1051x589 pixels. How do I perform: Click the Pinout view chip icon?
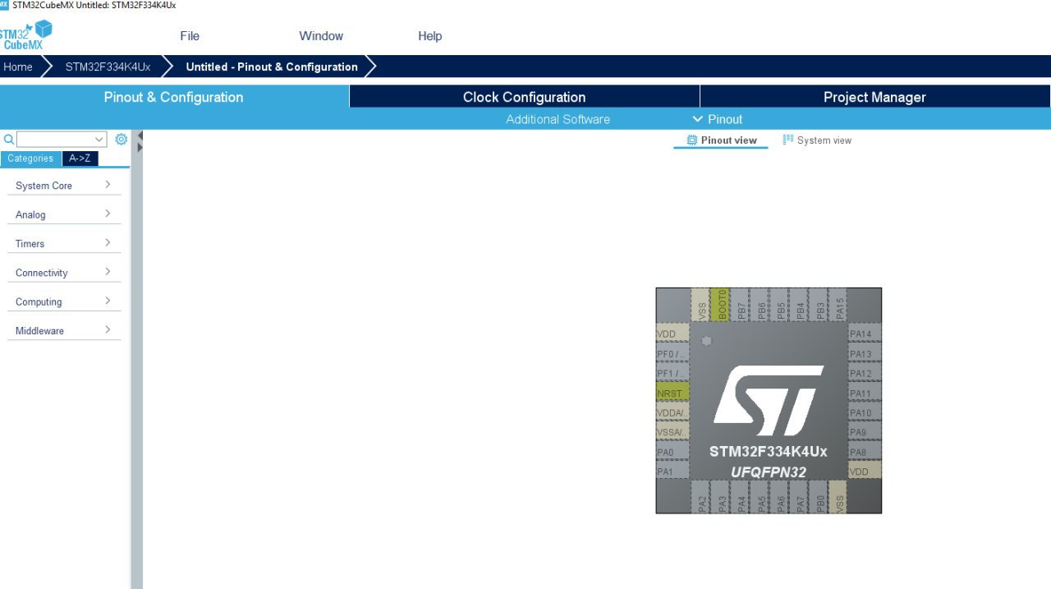click(x=692, y=140)
